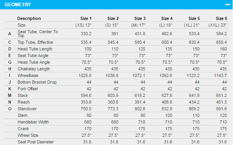Click the Wheelbase row label
The height and width of the screenshot is (145, 233).
[x=28, y=75]
